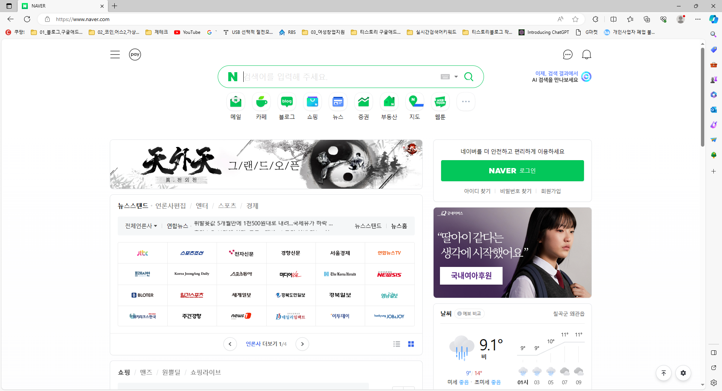Viewport: 722px width, 391px height.
Task: Click the NAVER 로그인 button
Action: [x=512, y=170]
